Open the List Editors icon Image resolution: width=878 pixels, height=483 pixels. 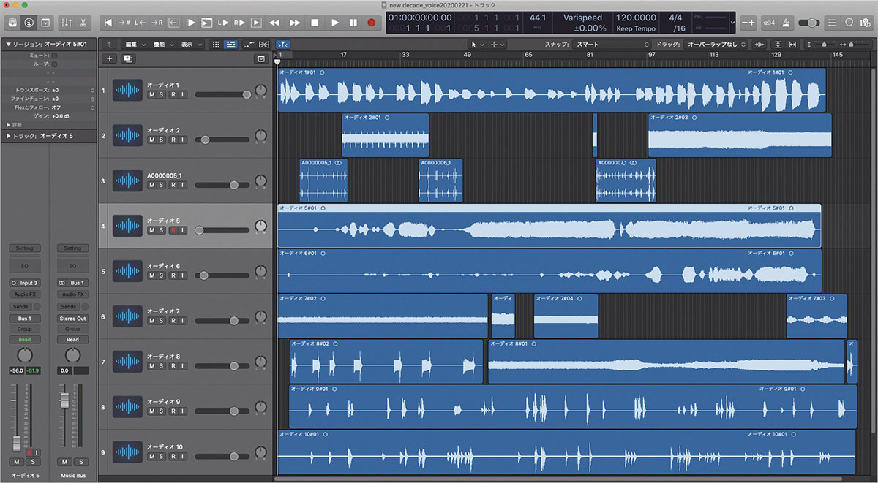coord(833,23)
